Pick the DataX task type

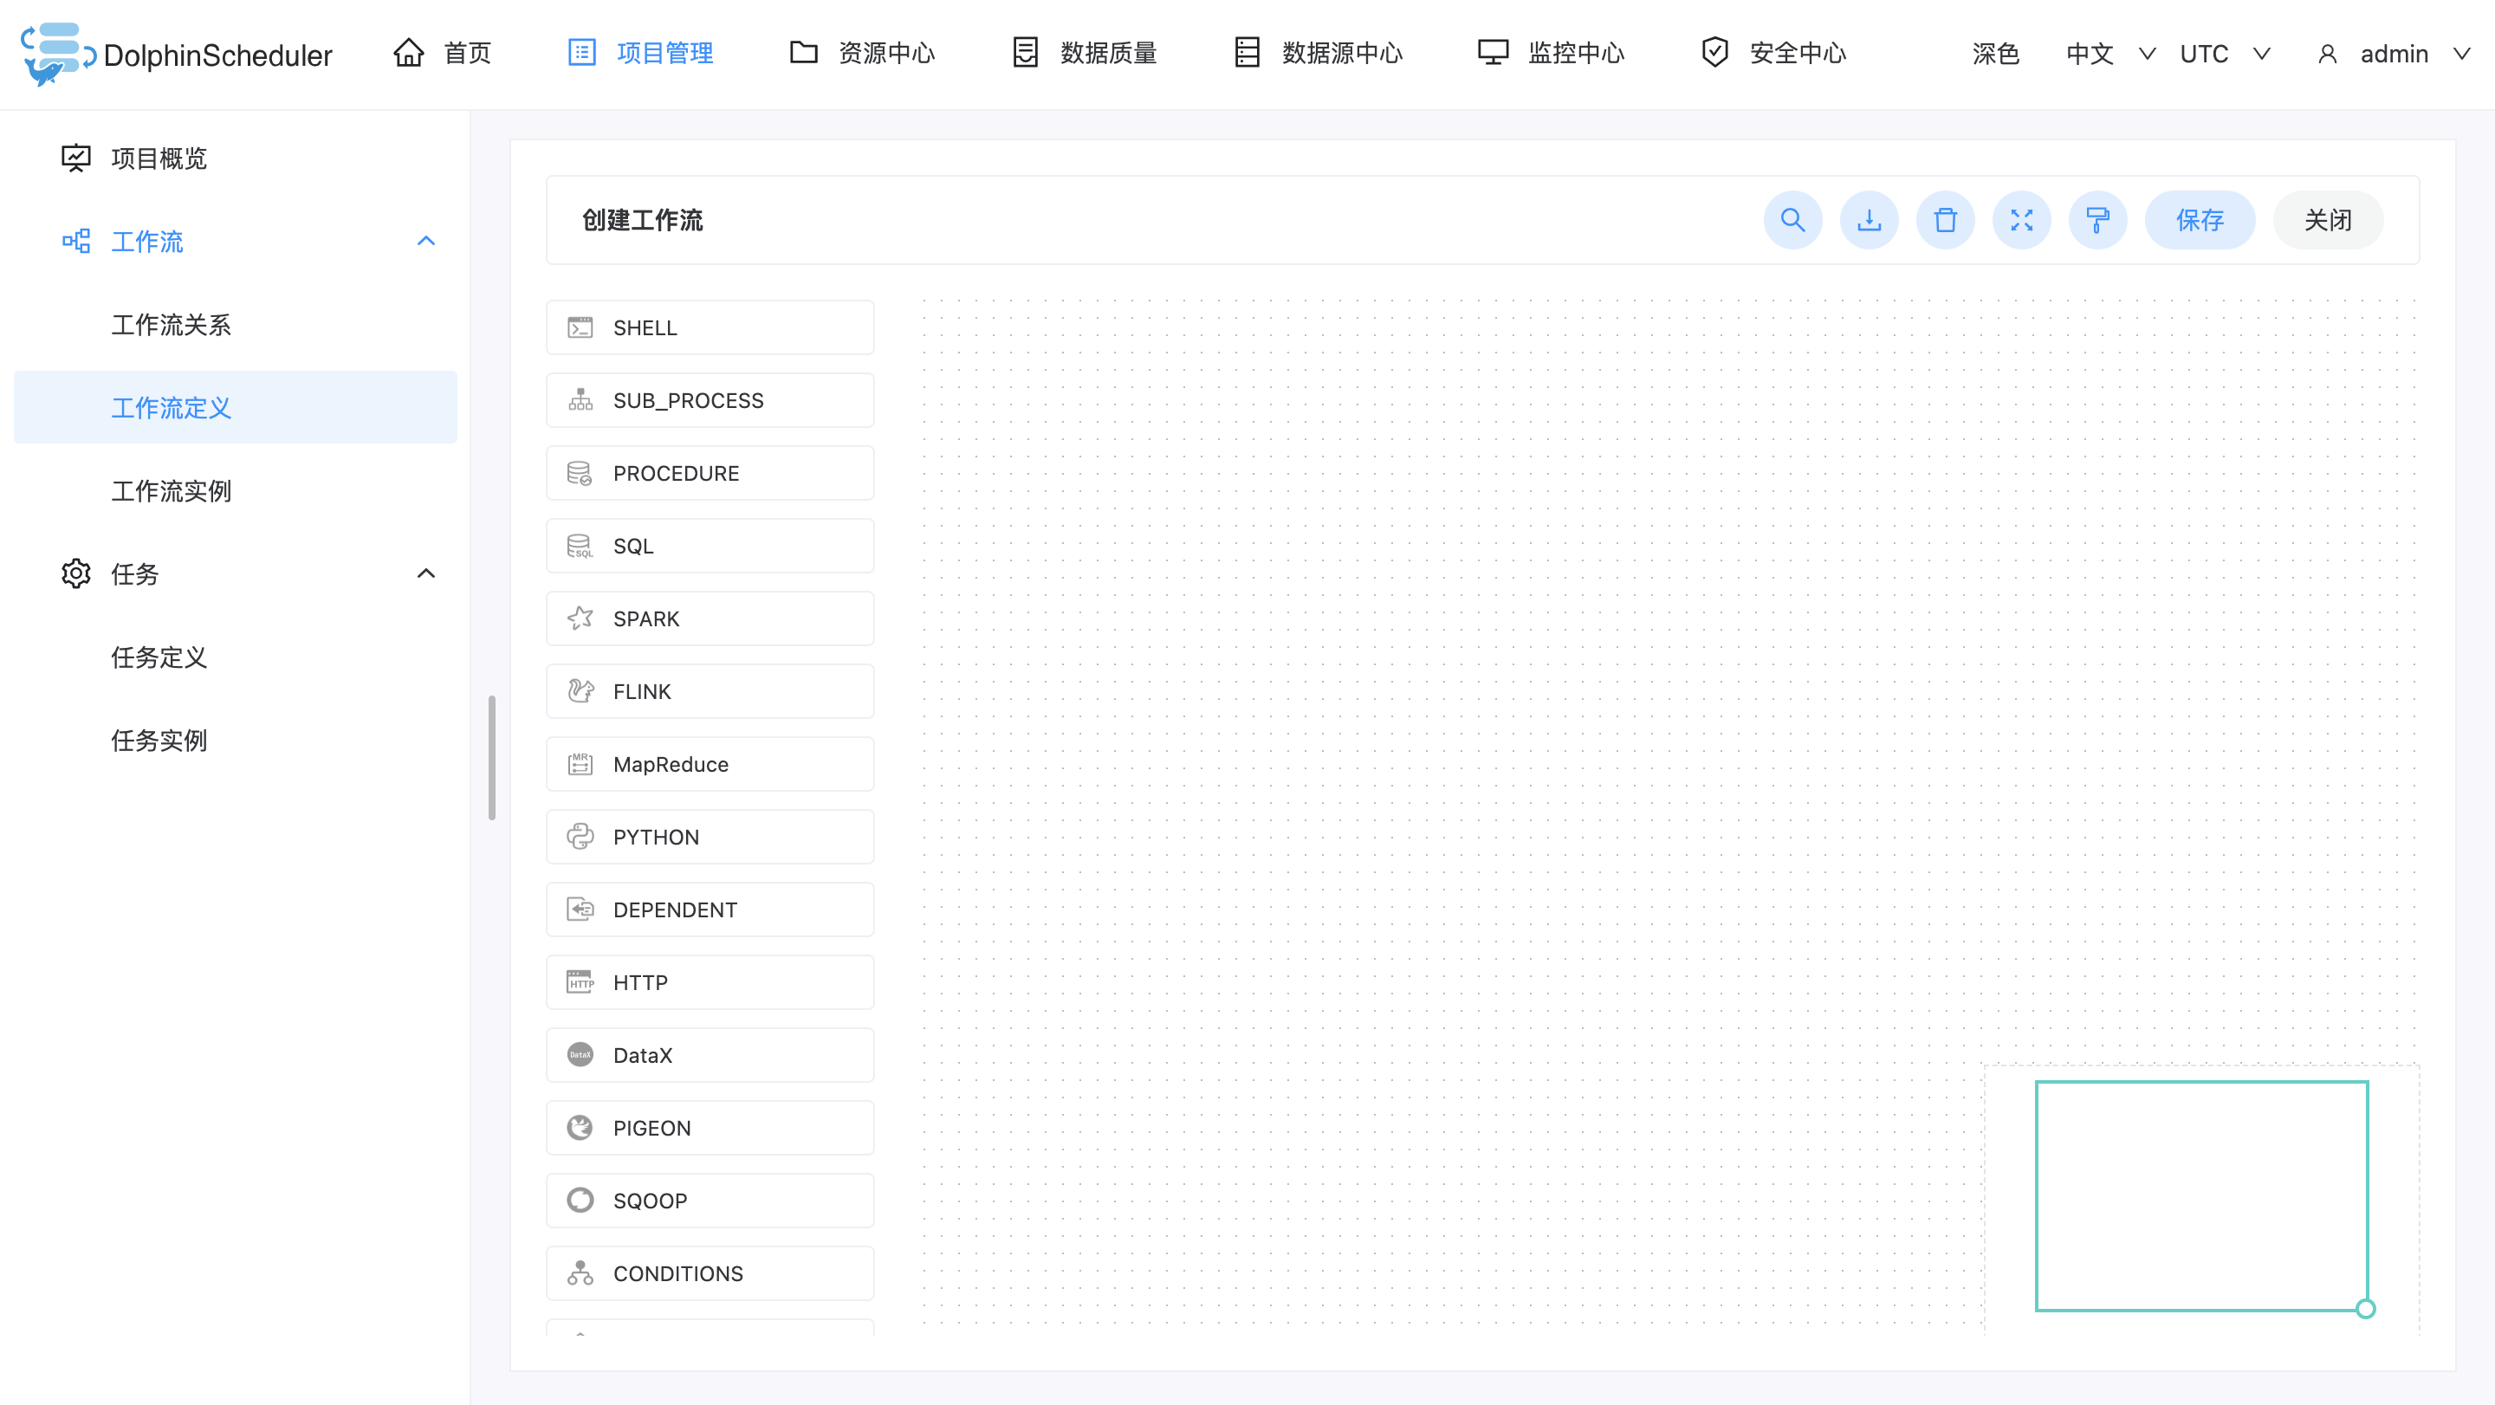[x=710, y=1054]
